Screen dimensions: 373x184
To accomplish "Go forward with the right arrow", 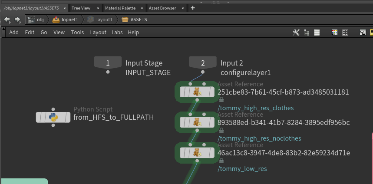I will [18, 20].
